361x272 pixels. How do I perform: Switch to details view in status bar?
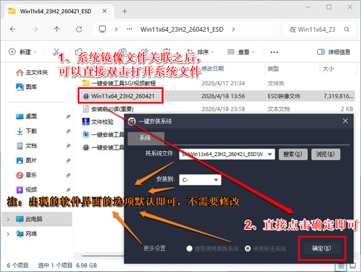341,267
